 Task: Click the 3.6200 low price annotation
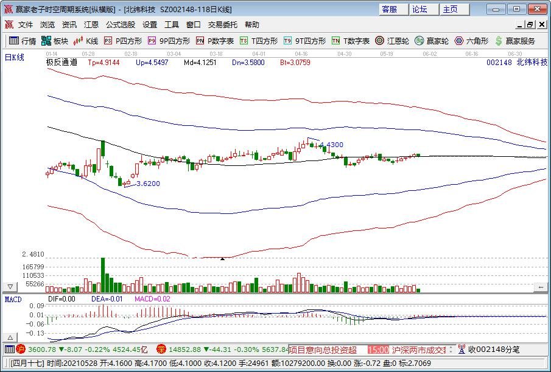[x=148, y=184]
